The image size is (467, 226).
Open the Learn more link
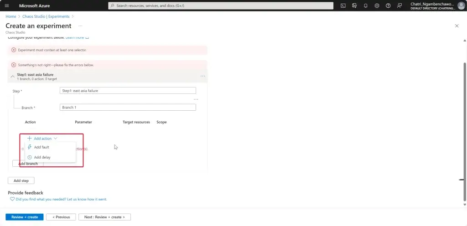coord(77,37)
